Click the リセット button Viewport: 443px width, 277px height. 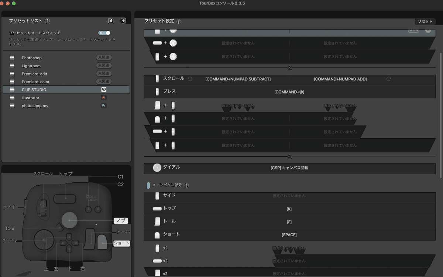[x=425, y=21]
